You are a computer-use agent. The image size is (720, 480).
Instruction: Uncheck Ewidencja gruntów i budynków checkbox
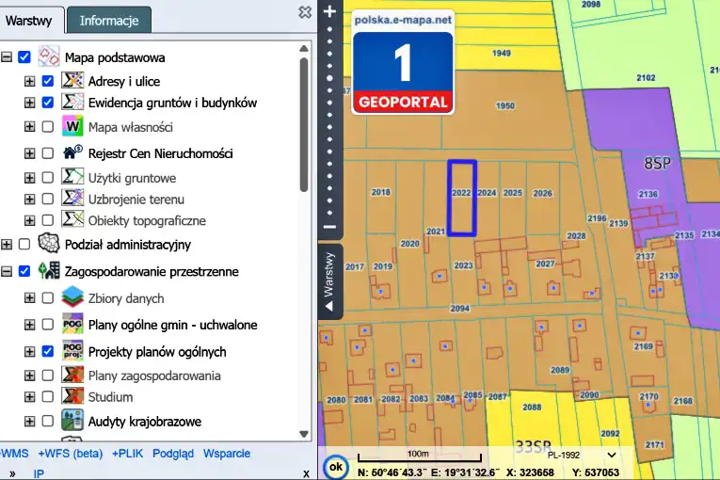48,103
